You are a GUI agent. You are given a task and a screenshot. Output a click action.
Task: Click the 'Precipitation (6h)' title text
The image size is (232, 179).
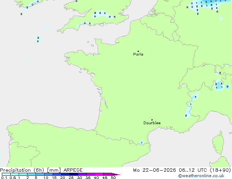tap(22, 170)
